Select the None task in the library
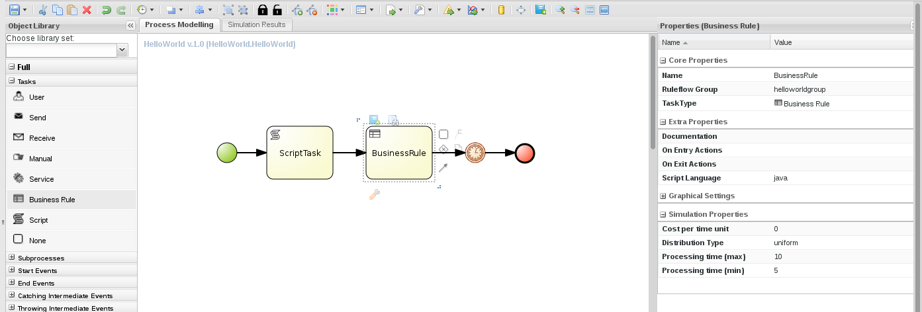The image size is (922, 312). tap(71, 241)
